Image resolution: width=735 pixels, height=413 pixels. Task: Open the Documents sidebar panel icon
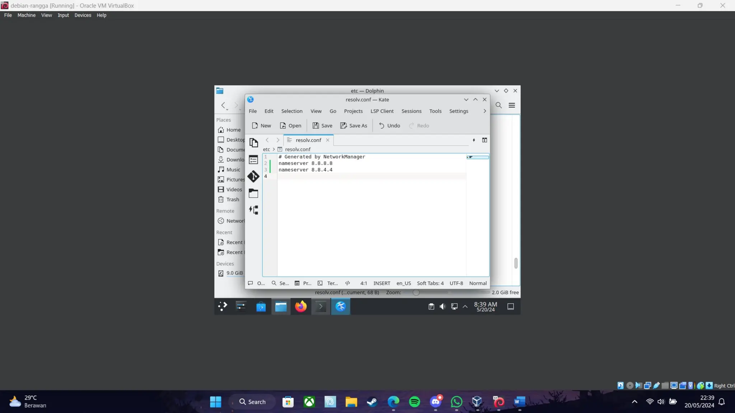tap(253, 143)
